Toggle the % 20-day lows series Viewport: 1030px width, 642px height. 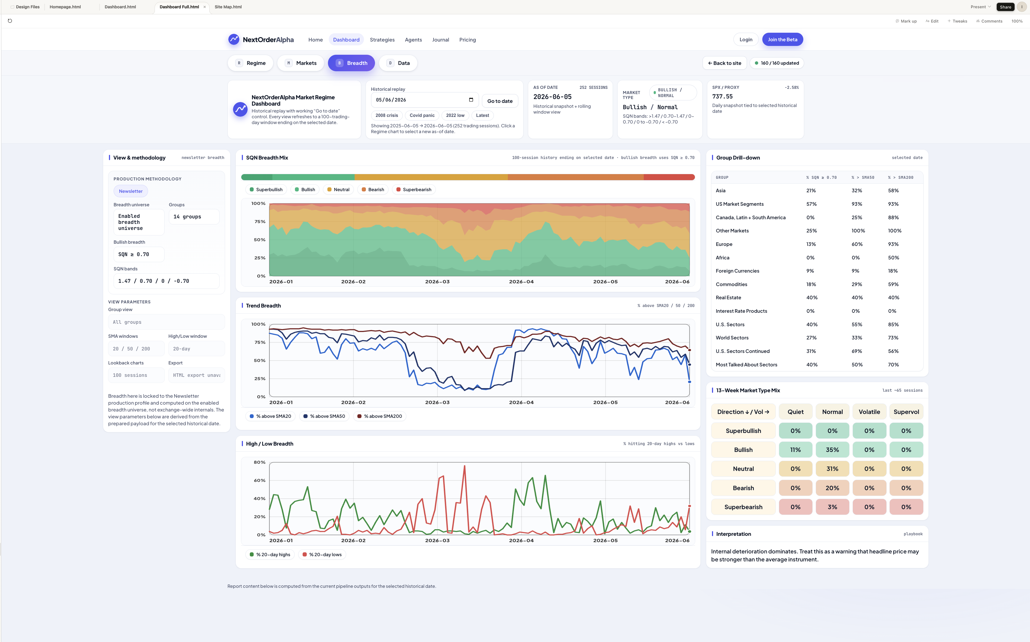[322, 555]
